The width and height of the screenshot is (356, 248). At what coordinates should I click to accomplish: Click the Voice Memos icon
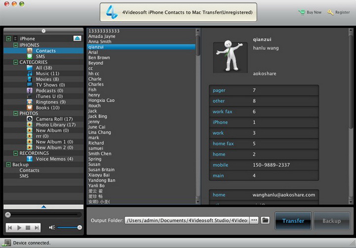point(30,159)
